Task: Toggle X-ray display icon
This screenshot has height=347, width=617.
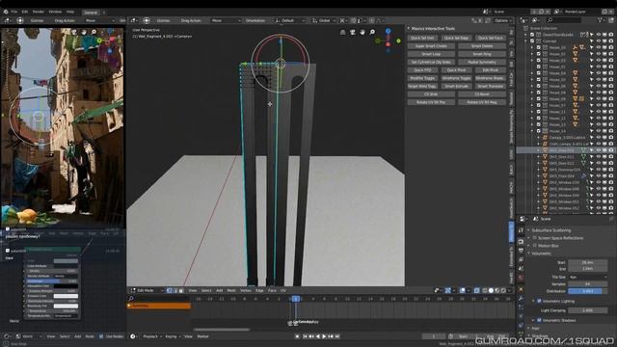Action: click(x=477, y=290)
